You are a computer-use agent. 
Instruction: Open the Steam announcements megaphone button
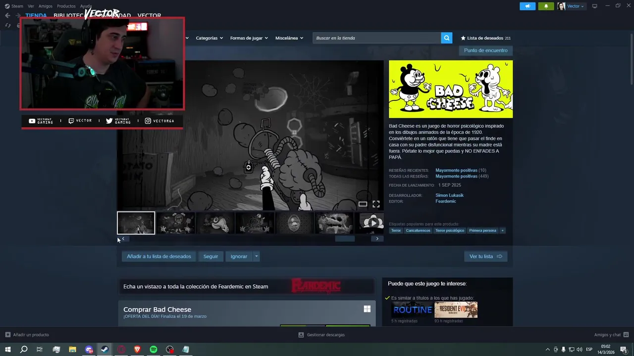528,6
